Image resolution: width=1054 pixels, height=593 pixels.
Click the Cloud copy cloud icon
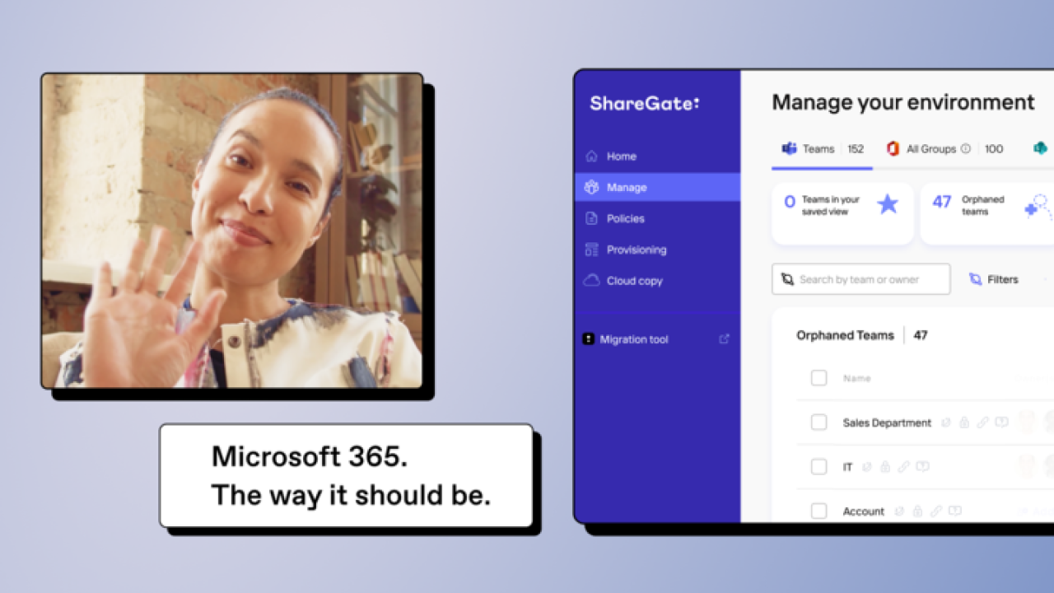pyautogui.click(x=591, y=281)
